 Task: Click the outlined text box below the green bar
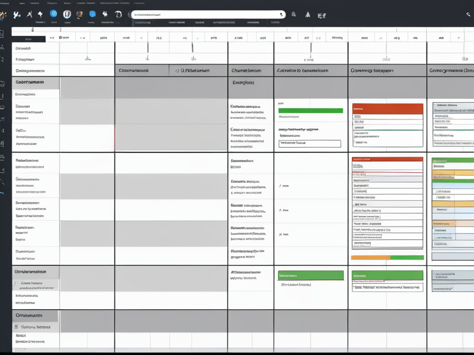[x=310, y=143]
